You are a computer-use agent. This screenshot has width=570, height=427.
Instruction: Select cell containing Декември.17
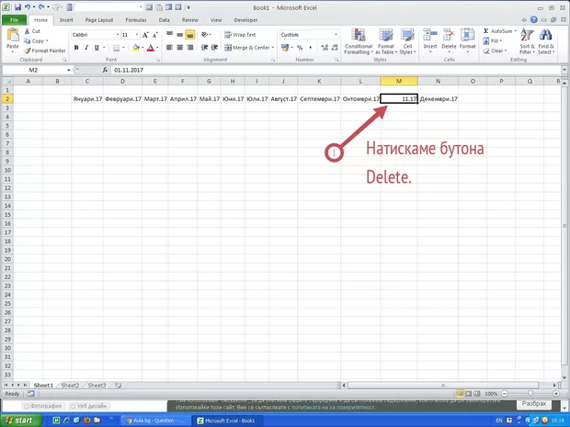[x=439, y=98]
